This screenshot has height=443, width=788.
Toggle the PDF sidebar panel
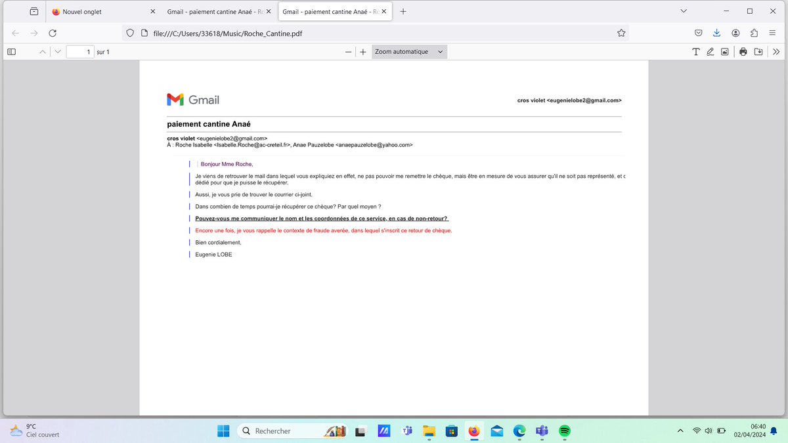coord(11,52)
